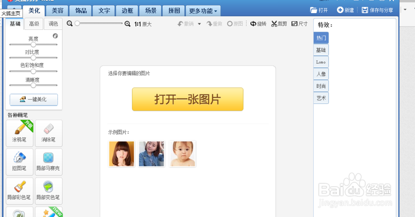The image size is (415, 217).
Task: Click 重做 redo
Action: [215, 24]
